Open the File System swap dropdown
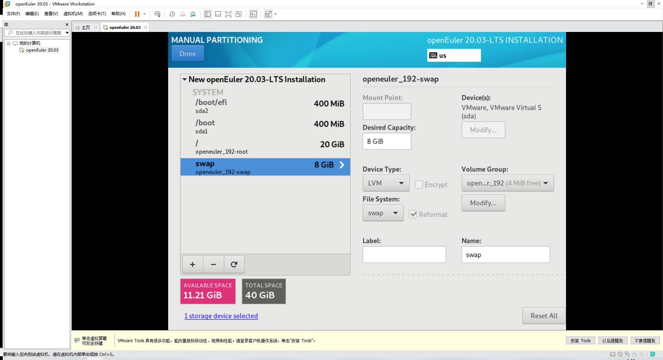Viewport: 663px width, 360px height. (383, 213)
